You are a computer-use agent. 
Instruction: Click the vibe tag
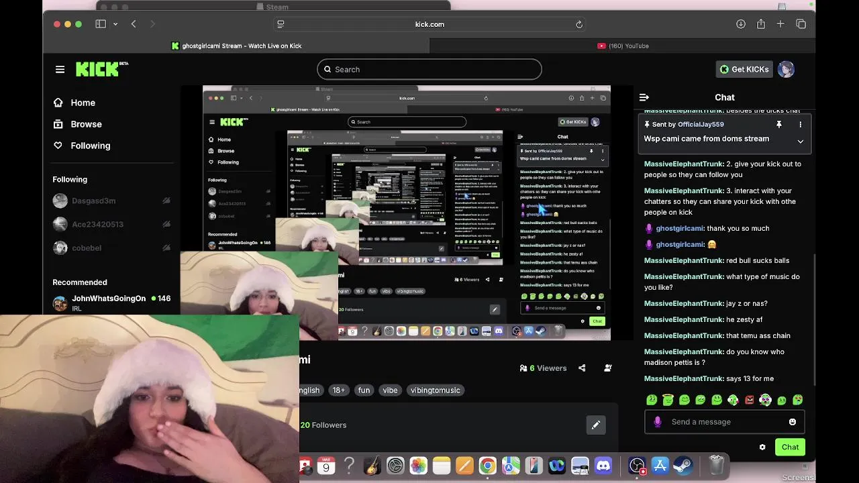click(x=390, y=390)
